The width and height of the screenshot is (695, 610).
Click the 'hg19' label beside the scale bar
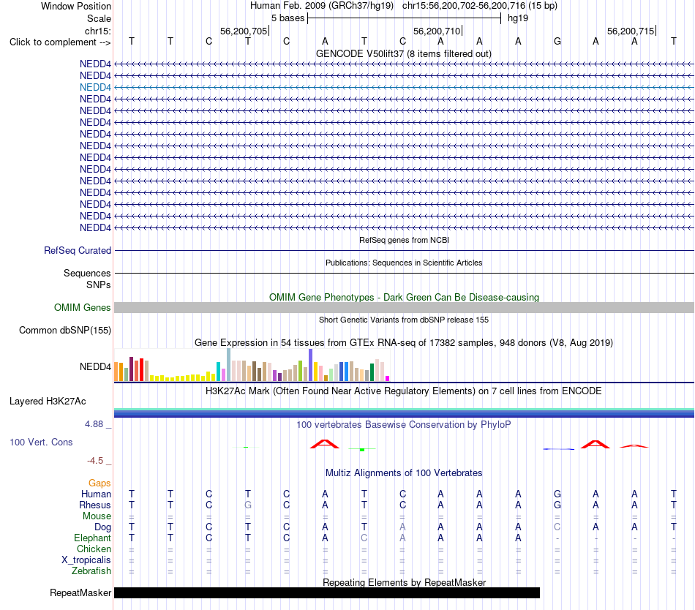coord(518,18)
